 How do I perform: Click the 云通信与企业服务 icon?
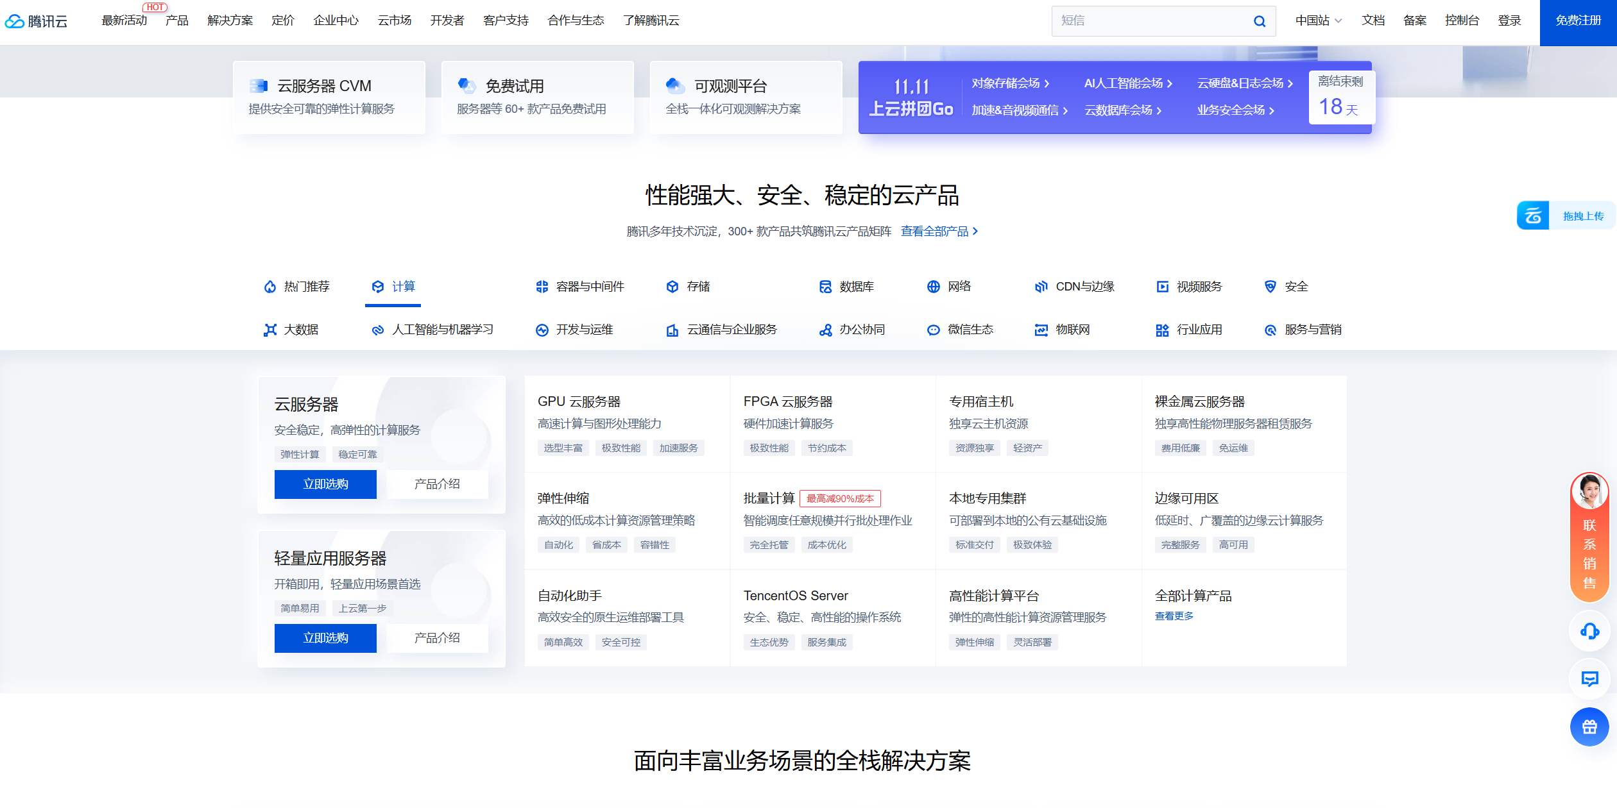[x=672, y=330]
